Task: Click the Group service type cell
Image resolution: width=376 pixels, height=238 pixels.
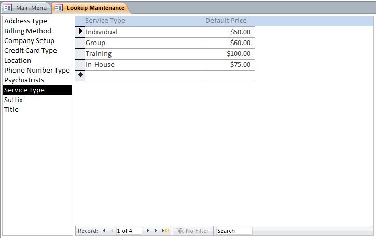Action: pos(145,43)
